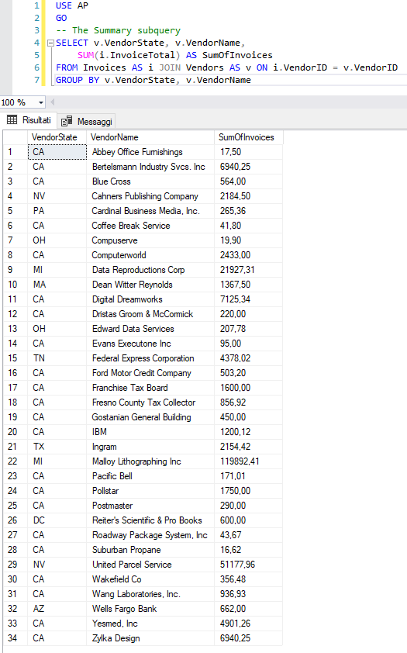Click the USE AP statement line
The width and height of the screenshot is (407, 653).
pyautogui.click(x=72, y=5)
